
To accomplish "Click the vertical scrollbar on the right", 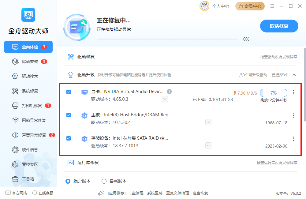I will point(304,83).
